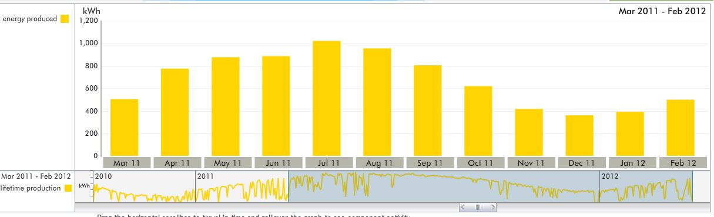Click the May 11 month label
The width and height of the screenshot is (714, 217).
coord(228,163)
